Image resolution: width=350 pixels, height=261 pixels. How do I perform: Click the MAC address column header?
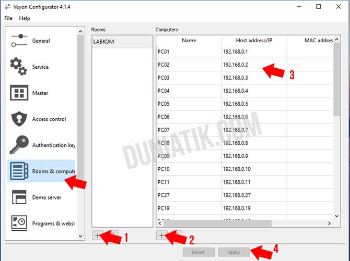[310, 40]
